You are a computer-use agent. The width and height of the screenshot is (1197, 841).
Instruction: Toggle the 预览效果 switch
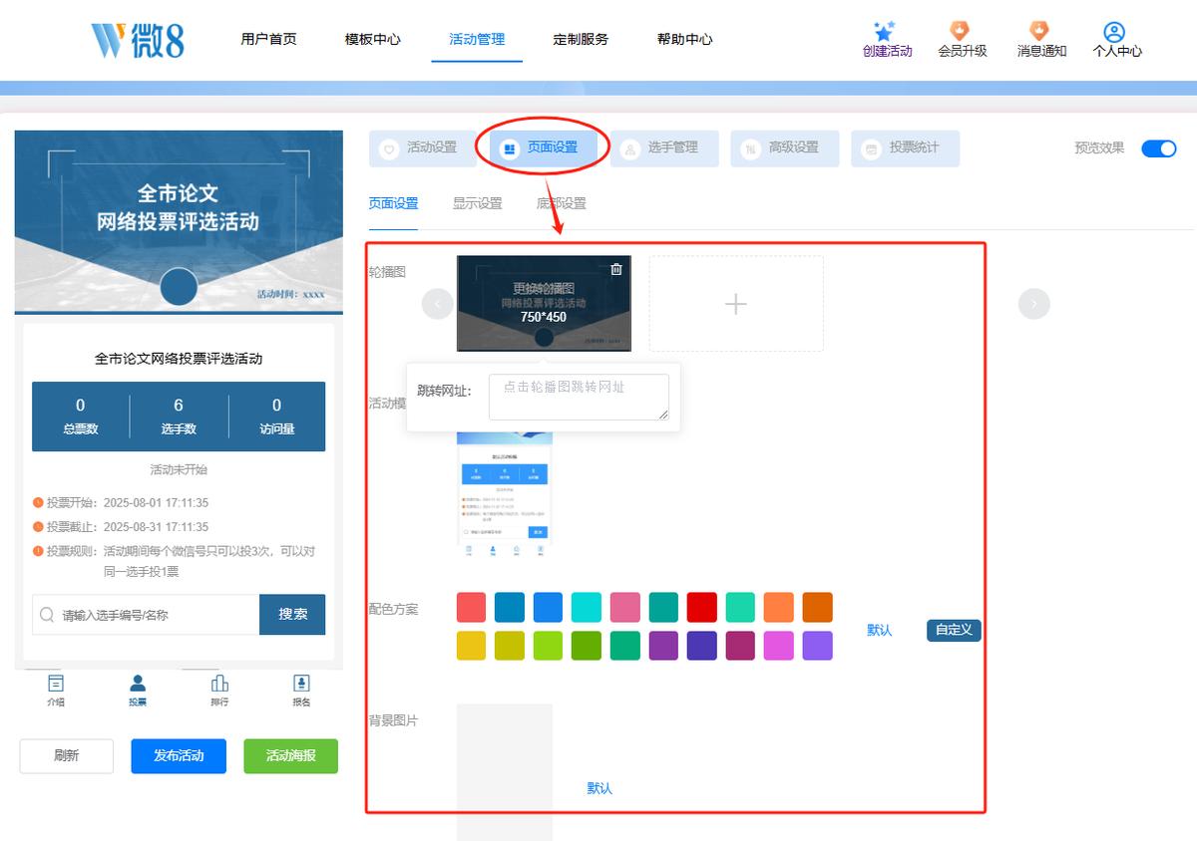click(1159, 148)
